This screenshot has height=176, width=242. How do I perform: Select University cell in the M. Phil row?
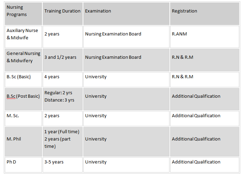pyautogui.click(x=126, y=142)
